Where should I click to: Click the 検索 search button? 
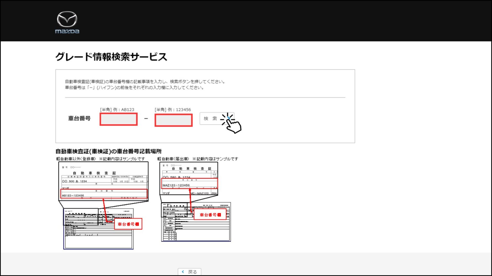point(217,118)
